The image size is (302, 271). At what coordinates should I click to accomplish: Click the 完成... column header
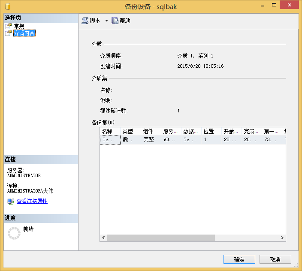252,131
